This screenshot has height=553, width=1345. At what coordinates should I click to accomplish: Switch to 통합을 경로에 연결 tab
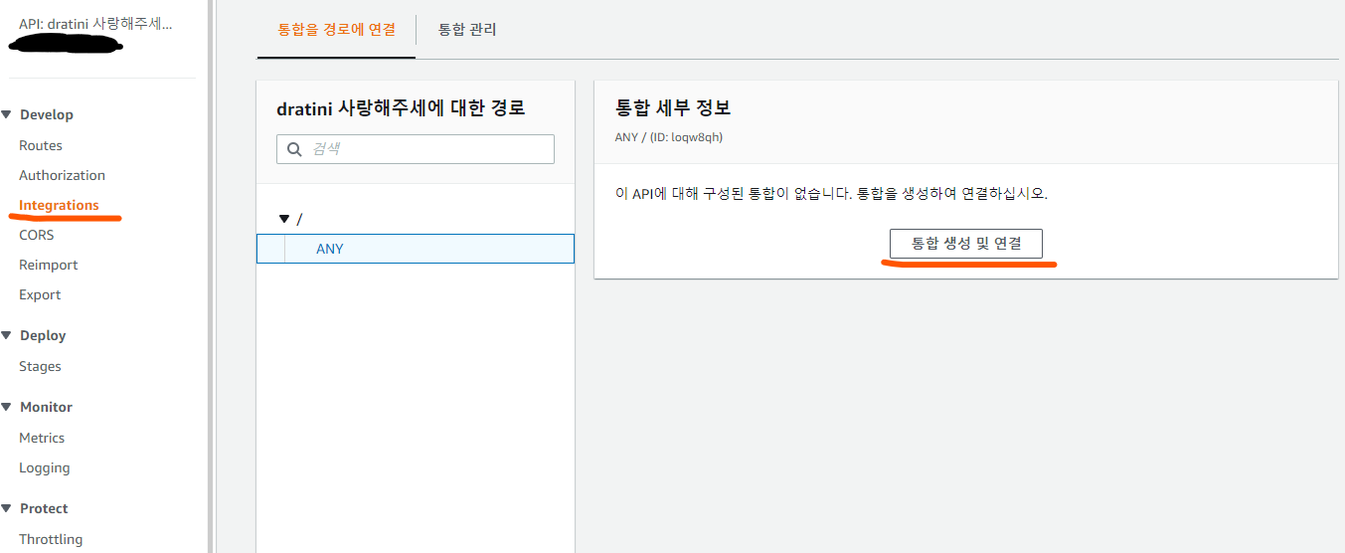336,30
